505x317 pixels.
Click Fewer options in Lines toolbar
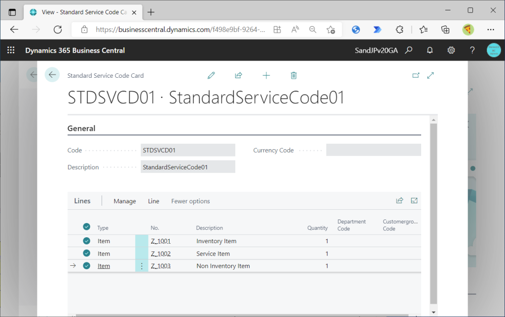[190, 201]
